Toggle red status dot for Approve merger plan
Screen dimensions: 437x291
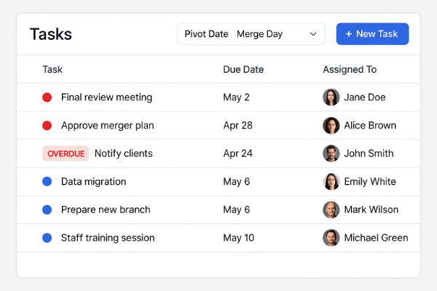[47, 125]
